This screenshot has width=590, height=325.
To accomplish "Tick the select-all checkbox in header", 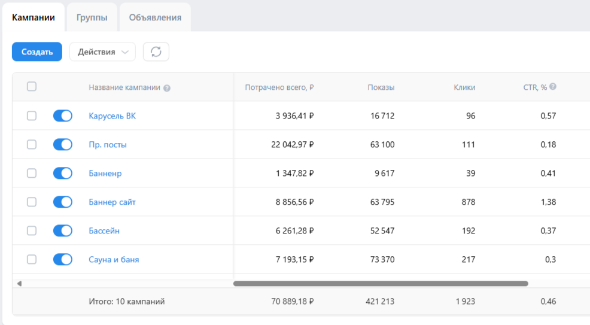I will click(x=32, y=87).
